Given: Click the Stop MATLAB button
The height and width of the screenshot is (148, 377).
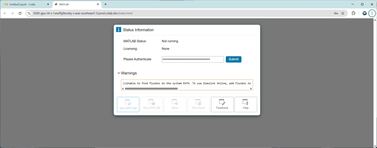Looking at the screenshot, I should [151, 105].
